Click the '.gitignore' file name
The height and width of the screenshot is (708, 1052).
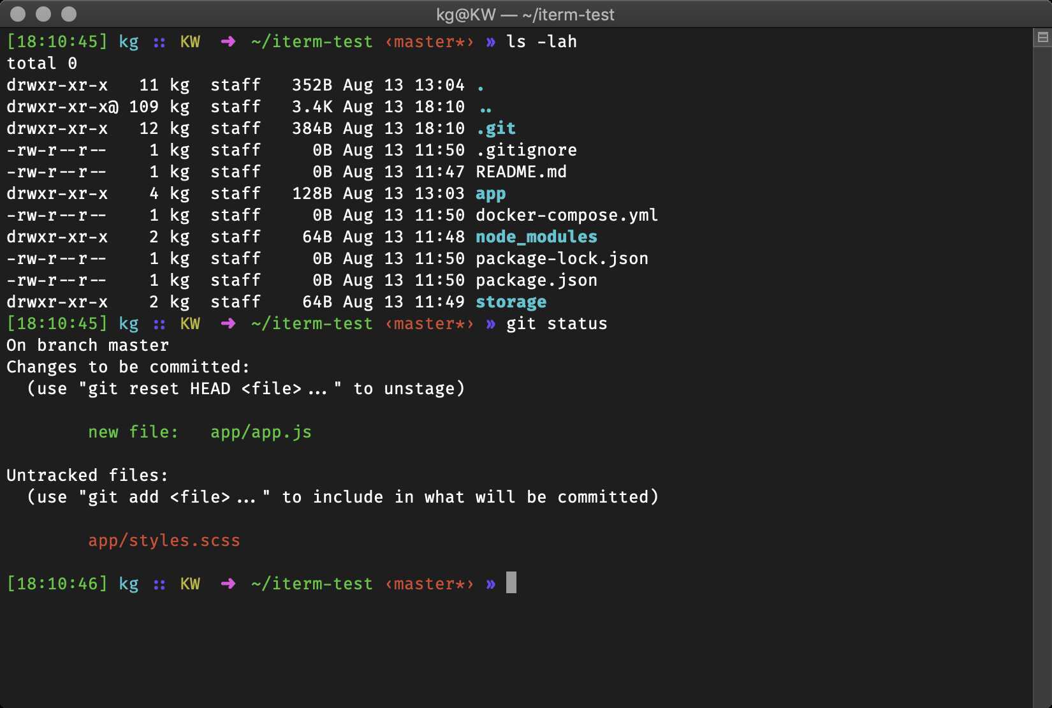pyautogui.click(x=527, y=150)
